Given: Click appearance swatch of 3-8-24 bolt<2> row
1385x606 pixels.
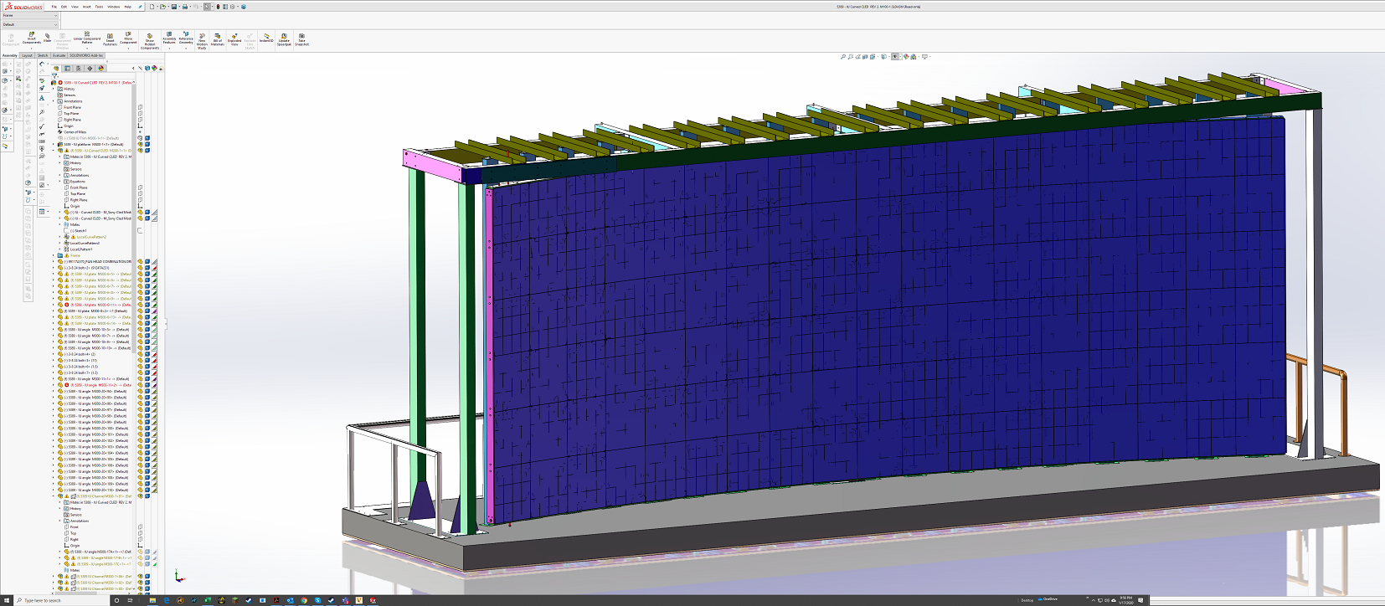Looking at the screenshot, I should pyautogui.click(x=155, y=268).
